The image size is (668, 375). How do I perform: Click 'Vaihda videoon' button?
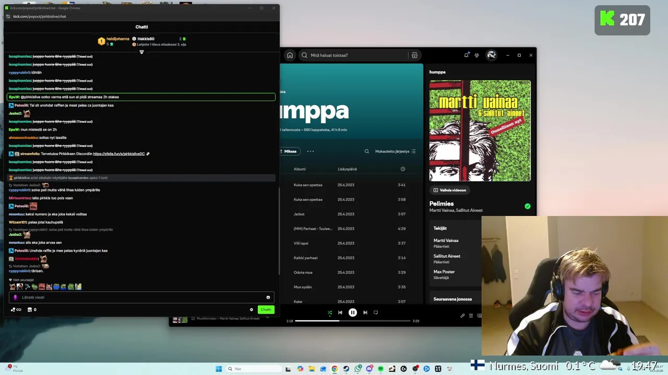pyautogui.click(x=449, y=190)
